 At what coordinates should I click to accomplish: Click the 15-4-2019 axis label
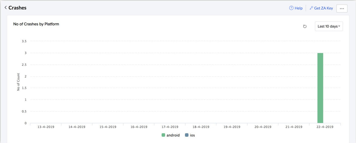[x=108, y=127]
